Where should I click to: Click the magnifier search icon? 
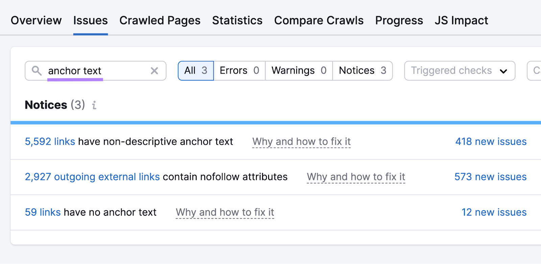point(37,70)
